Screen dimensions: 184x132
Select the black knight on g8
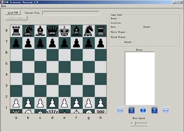tap(88, 31)
